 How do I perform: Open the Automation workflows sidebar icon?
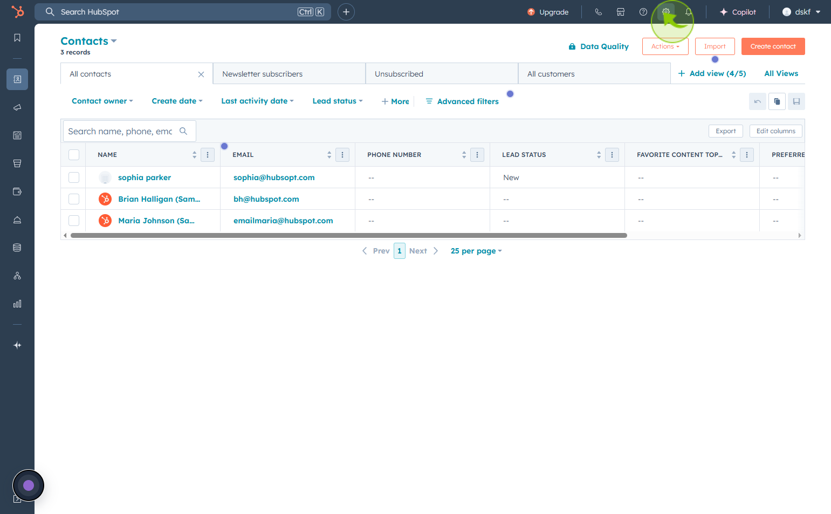tap(17, 276)
